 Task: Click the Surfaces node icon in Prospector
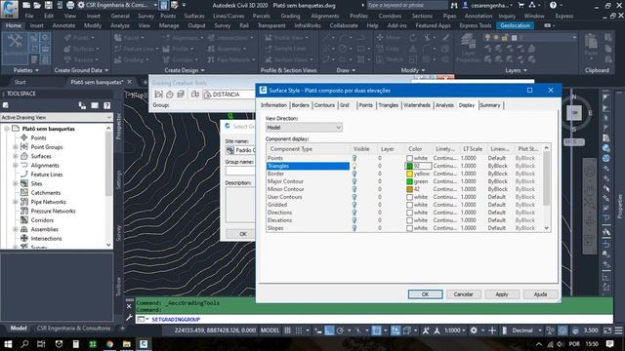pyautogui.click(x=24, y=156)
